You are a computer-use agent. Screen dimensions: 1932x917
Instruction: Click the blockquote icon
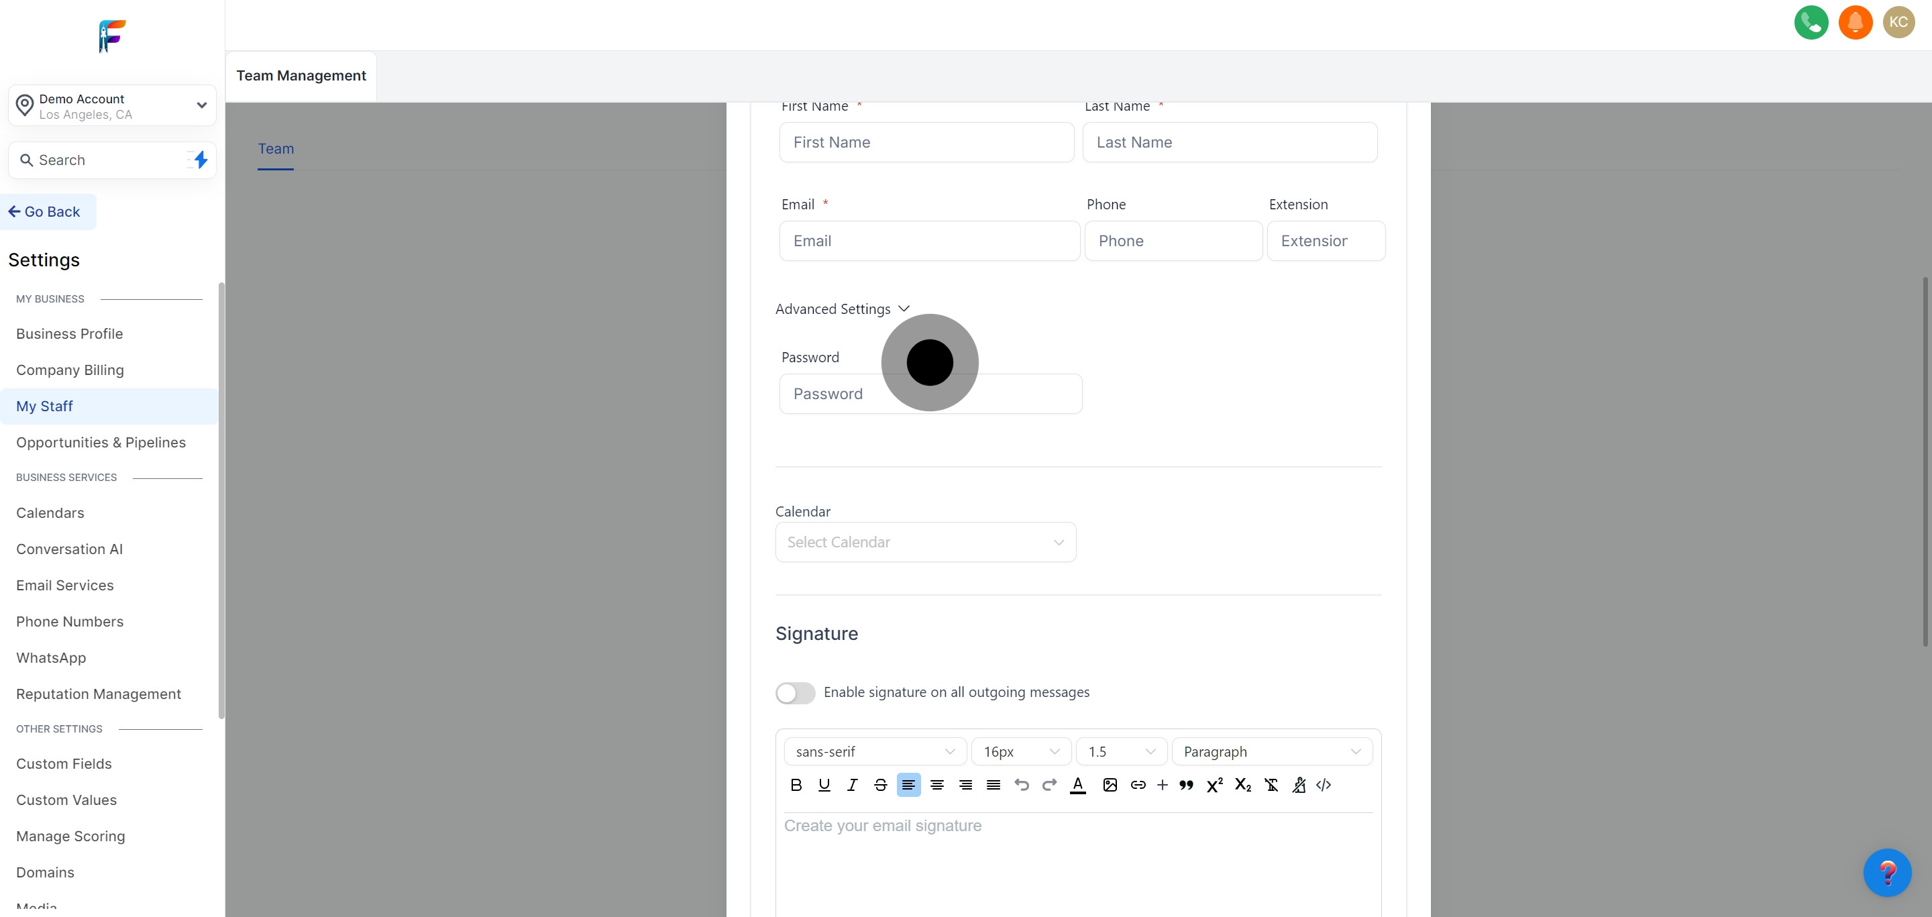[x=1186, y=785]
